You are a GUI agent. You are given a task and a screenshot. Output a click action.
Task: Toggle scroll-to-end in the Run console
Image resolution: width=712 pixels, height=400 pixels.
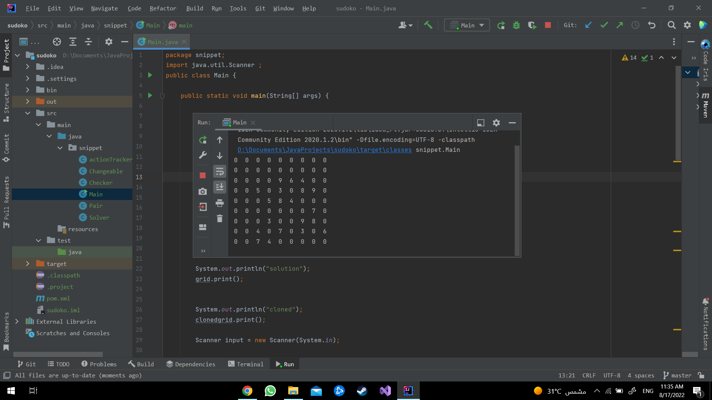[x=220, y=187]
